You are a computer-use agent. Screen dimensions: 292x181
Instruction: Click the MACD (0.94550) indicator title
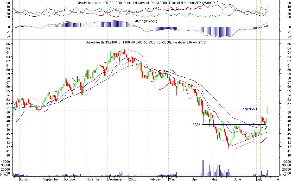pos(146,21)
